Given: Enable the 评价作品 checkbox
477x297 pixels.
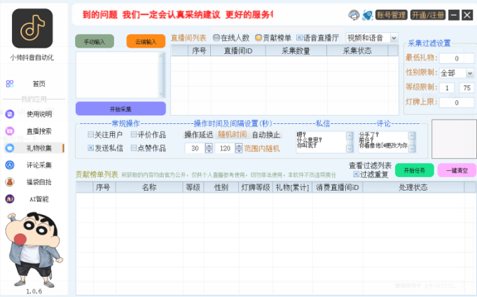Looking at the screenshot, I should tap(134, 134).
